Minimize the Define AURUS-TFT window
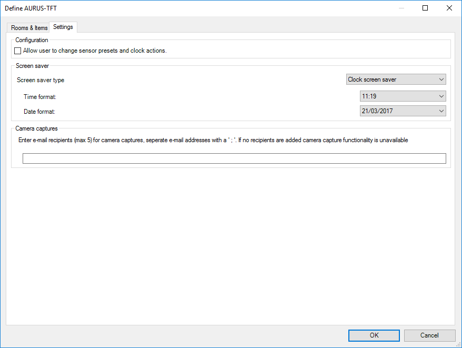This screenshot has width=462, height=348. click(401, 8)
